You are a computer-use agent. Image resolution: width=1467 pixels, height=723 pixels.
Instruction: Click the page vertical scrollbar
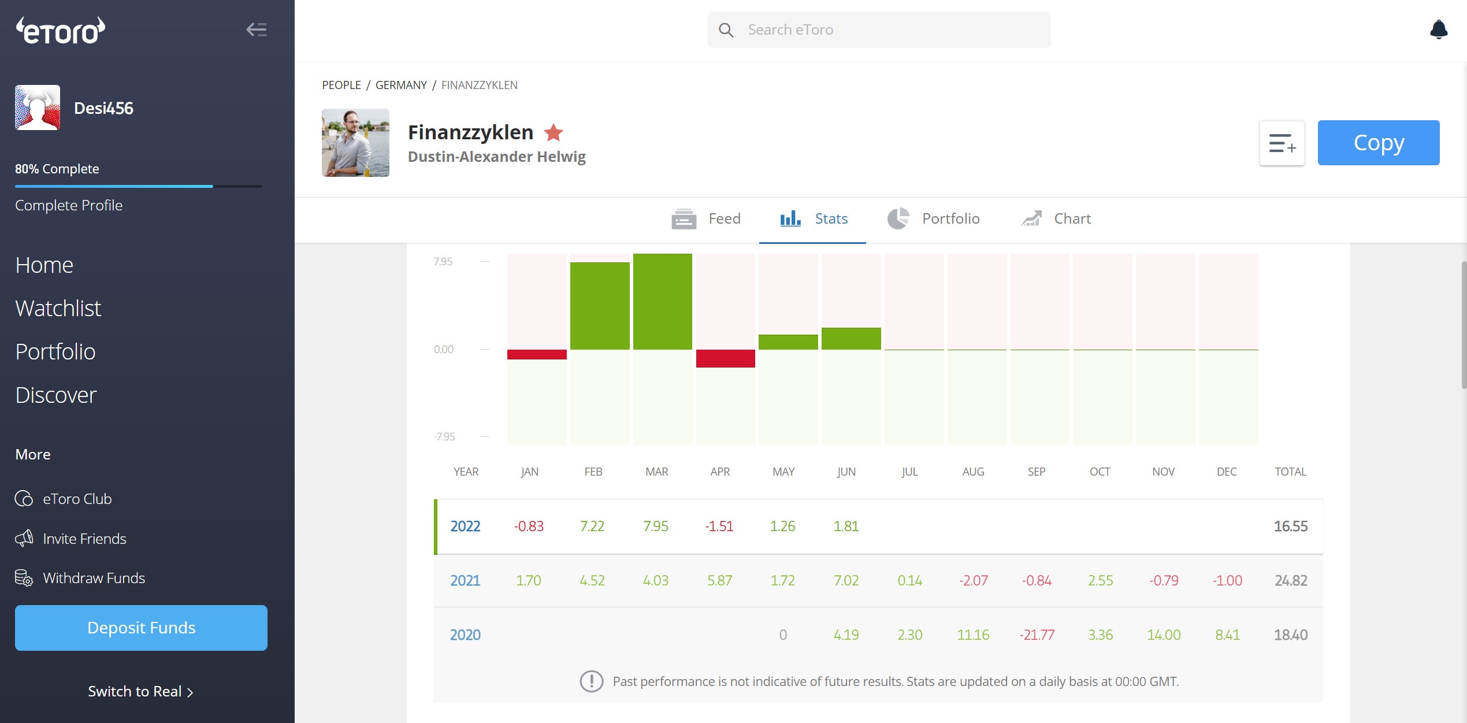tap(1464, 325)
